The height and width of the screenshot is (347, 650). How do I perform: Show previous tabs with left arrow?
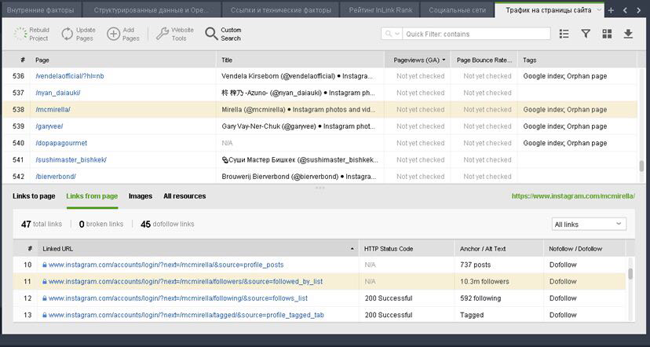(x=625, y=10)
